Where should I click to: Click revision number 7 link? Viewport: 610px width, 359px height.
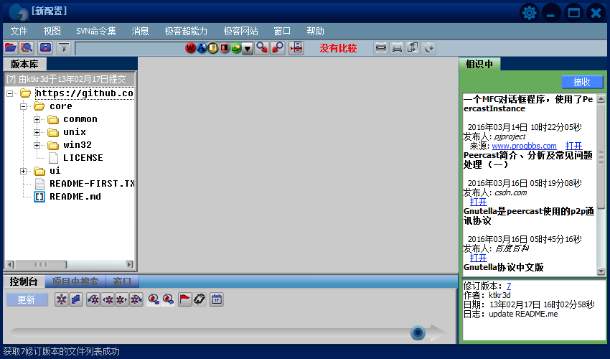509,286
